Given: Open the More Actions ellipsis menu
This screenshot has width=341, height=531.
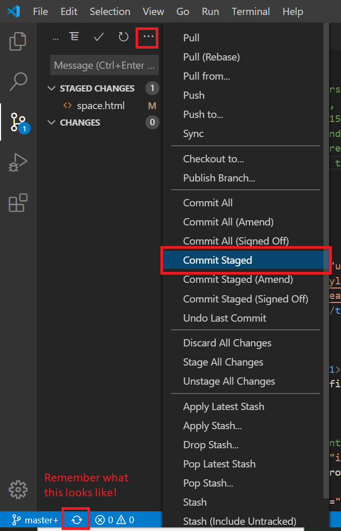Looking at the screenshot, I should (148, 37).
